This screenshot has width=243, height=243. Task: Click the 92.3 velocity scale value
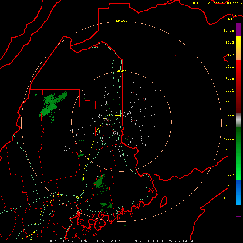[230, 42]
